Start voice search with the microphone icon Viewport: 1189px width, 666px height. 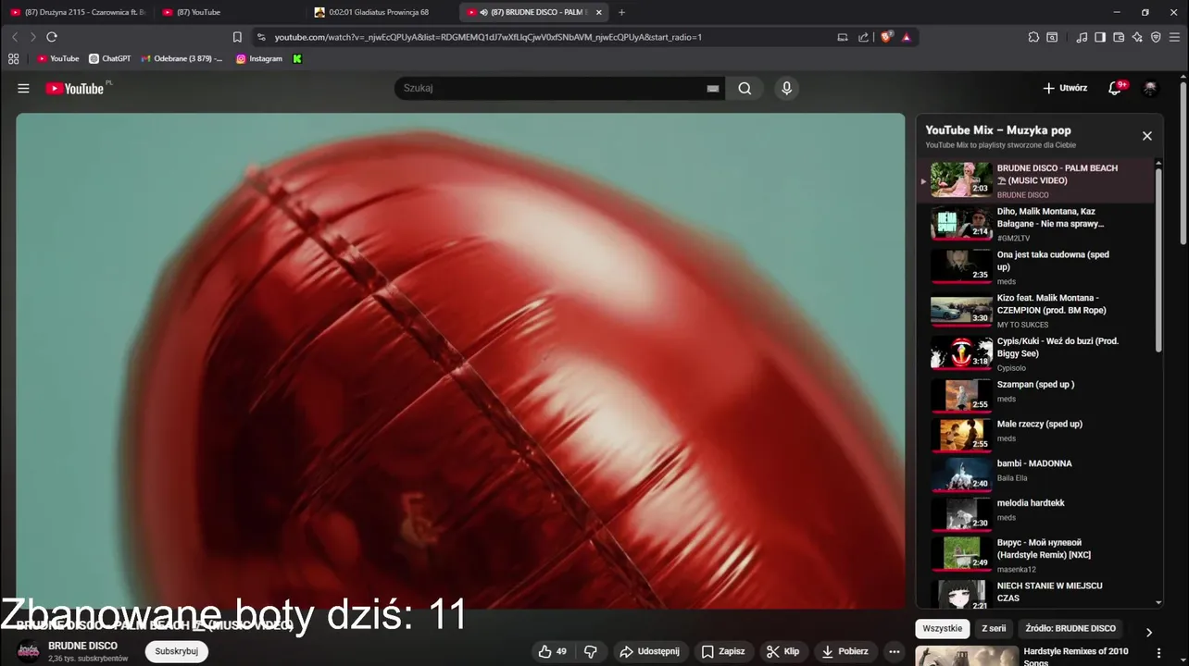tap(786, 88)
